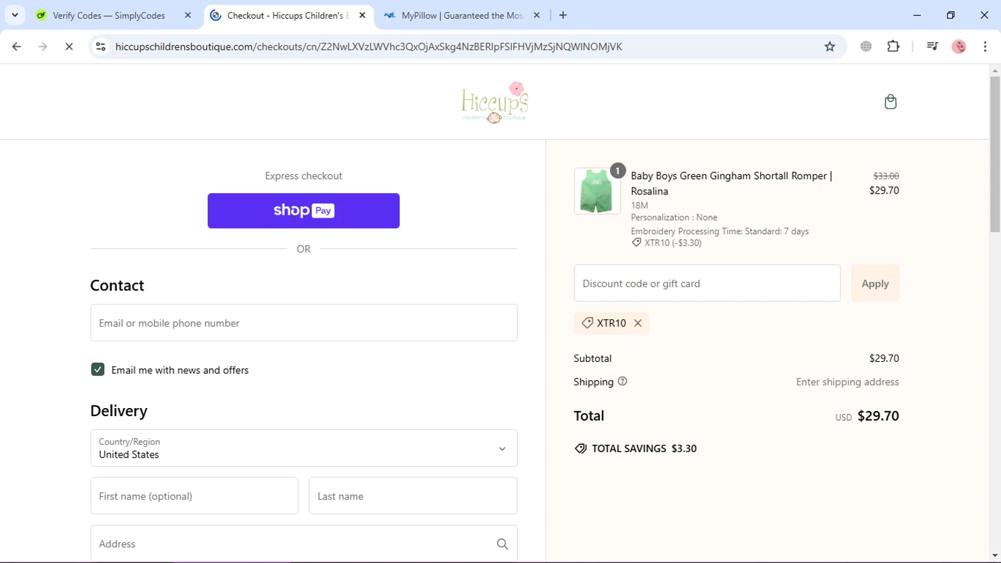Click the Baby Boys Green Gingham Shortall Romper title
The width and height of the screenshot is (1001, 563).
pyautogui.click(x=731, y=184)
